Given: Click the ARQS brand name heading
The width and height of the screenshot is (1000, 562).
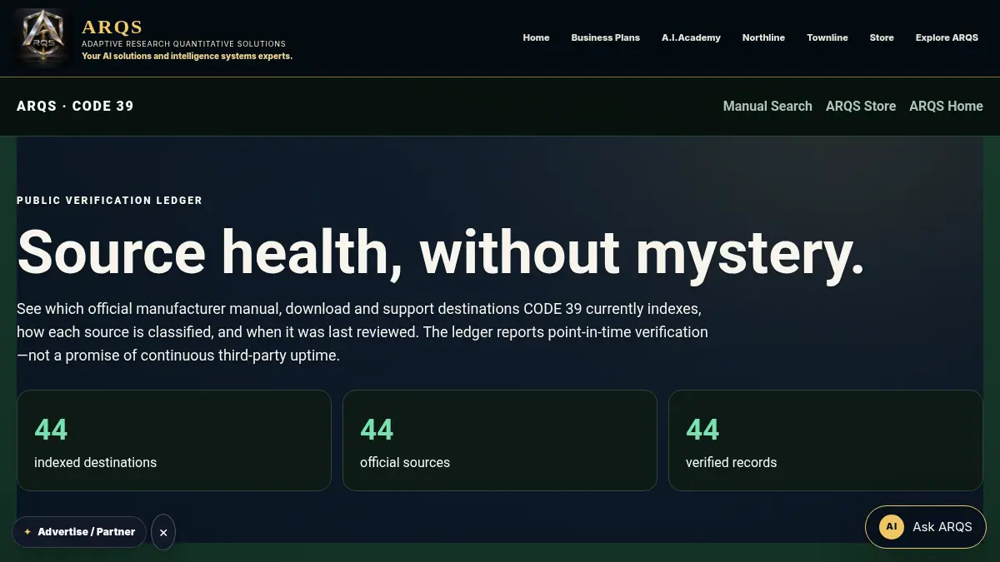Looking at the screenshot, I should click(112, 27).
